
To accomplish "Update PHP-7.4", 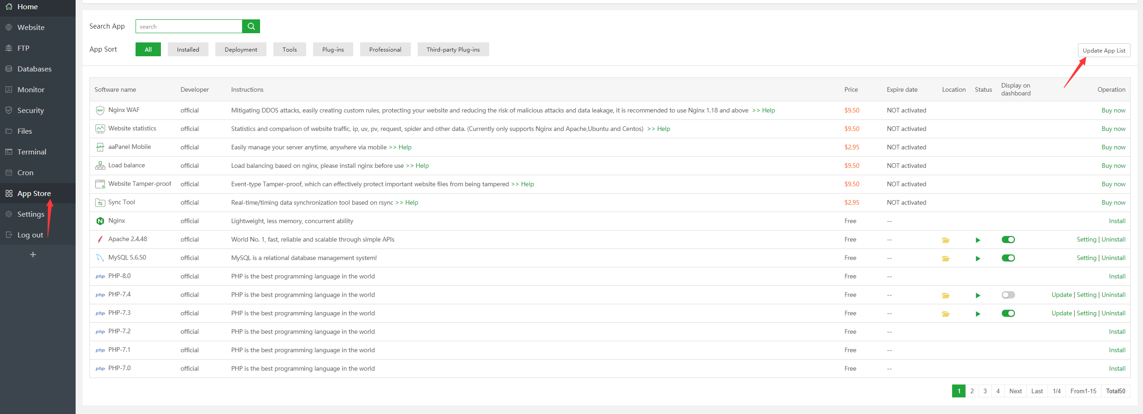I will pos(1061,295).
